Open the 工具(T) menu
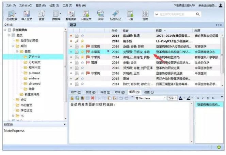Viewport: 226px width, 155px height. coord(67,5)
